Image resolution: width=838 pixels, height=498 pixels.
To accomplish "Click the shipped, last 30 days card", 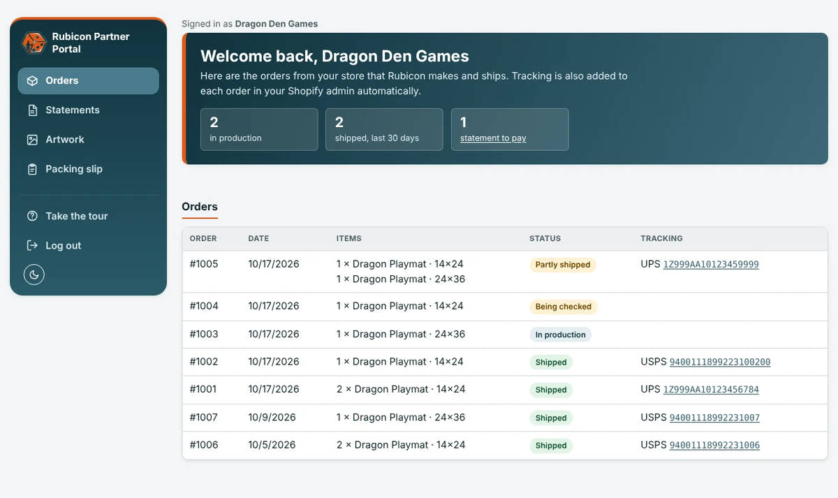I will tap(384, 129).
